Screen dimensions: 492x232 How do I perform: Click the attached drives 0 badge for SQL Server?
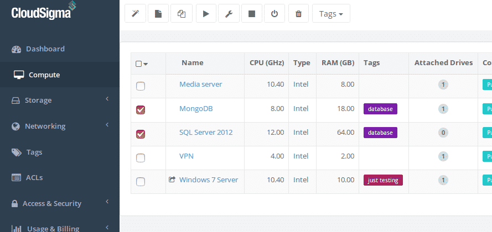pos(443,133)
